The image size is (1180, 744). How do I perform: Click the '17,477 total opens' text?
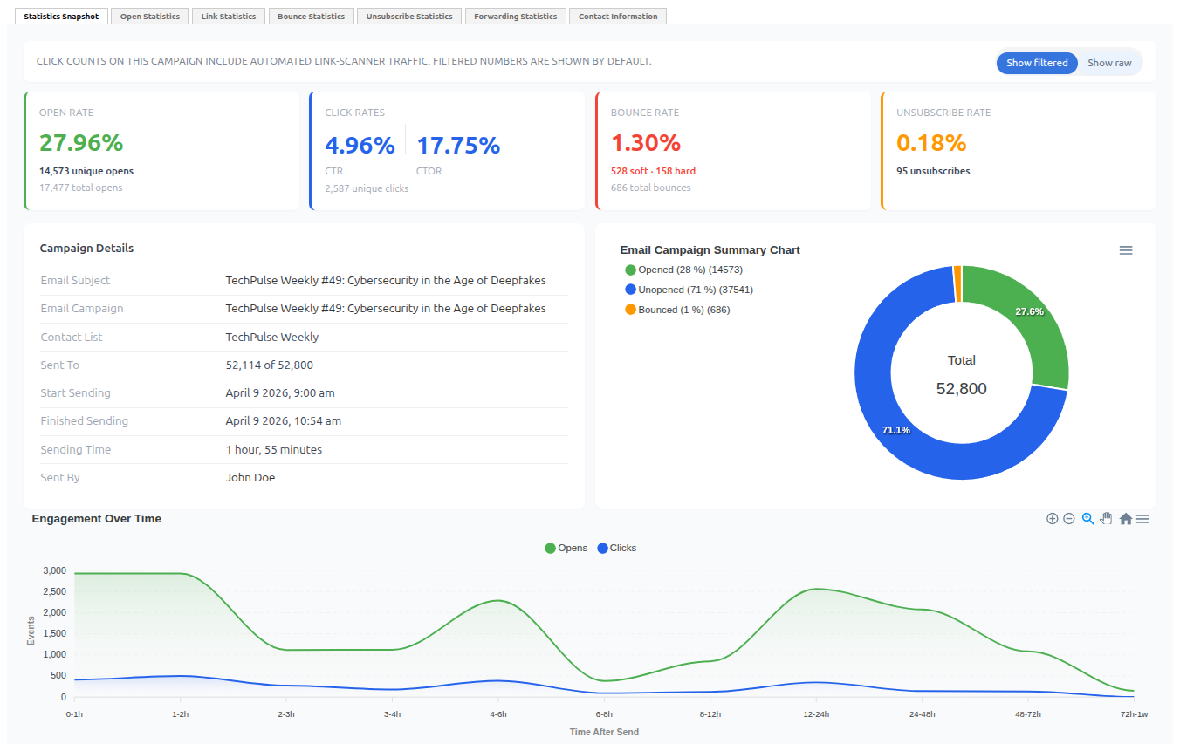point(81,188)
